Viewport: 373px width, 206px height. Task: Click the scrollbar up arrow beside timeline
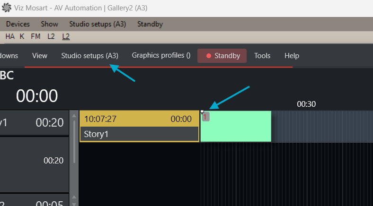[74, 115]
